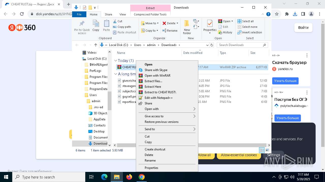Collapse the Explorer ribbon chevron
Viewport: 325px width, 182px height.
point(263,14)
